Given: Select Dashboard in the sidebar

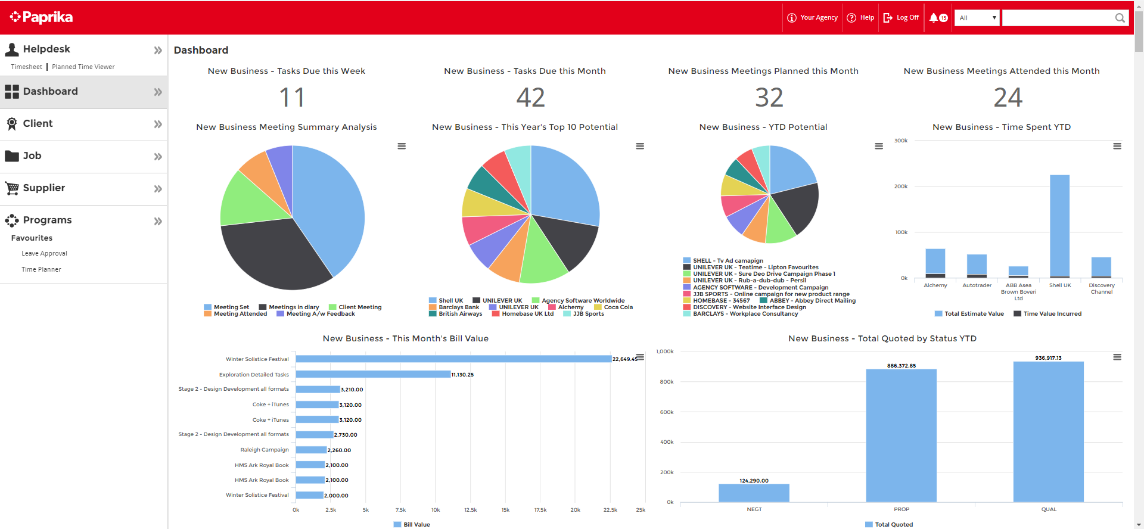Looking at the screenshot, I should (x=51, y=92).
